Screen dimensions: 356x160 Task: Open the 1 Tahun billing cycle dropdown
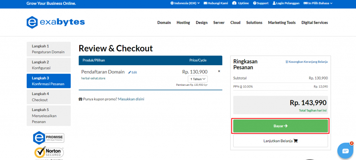point(197,79)
